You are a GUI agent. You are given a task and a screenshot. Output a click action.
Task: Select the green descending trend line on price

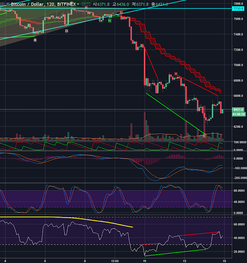coord(175,113)
